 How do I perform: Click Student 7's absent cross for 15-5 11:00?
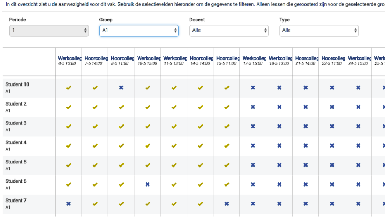tap(227, 204)
